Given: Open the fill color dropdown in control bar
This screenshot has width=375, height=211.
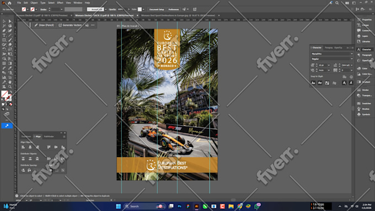Looking at the screenshot, I should tap(28, 9).
